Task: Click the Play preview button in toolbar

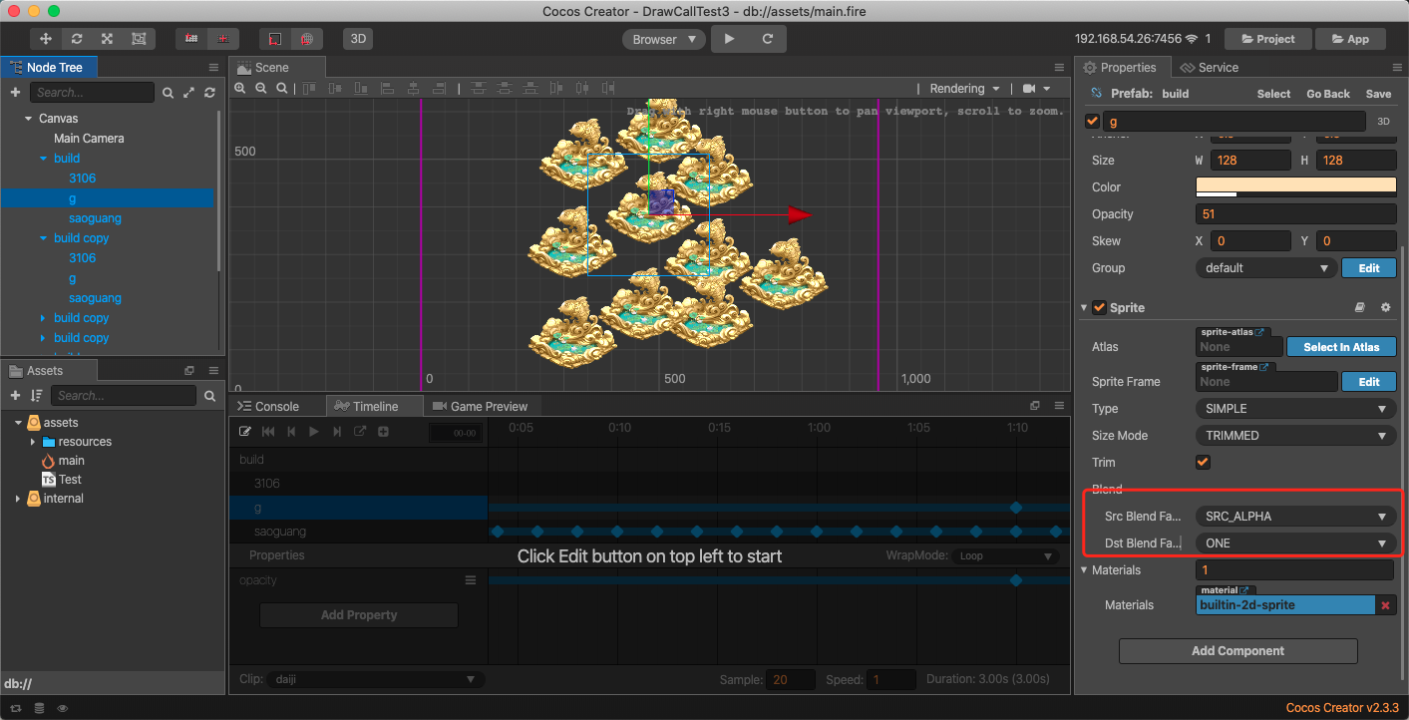Action: pyautogui.click(x=730, y=39)
